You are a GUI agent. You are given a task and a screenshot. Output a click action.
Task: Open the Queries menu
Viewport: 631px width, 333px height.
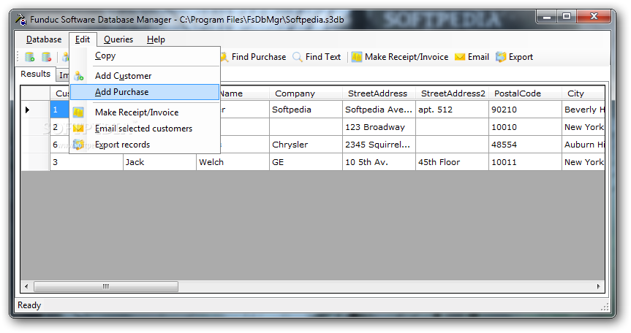click(x=118, y=39)
